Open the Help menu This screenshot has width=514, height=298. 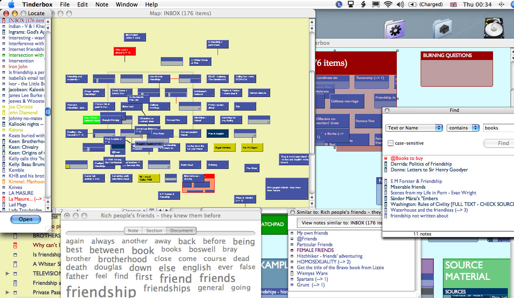coord(151,5)
